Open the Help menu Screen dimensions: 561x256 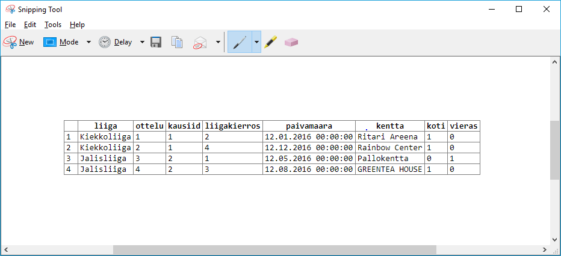(x=77, y=25)
